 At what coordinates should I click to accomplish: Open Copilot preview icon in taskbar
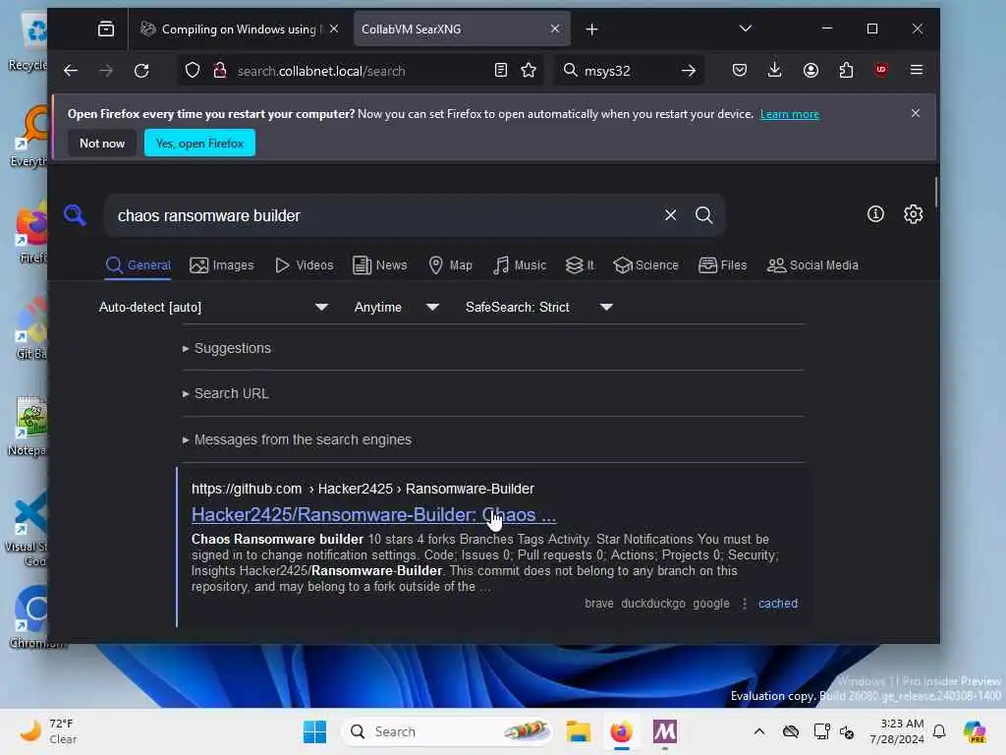[975, 731]
